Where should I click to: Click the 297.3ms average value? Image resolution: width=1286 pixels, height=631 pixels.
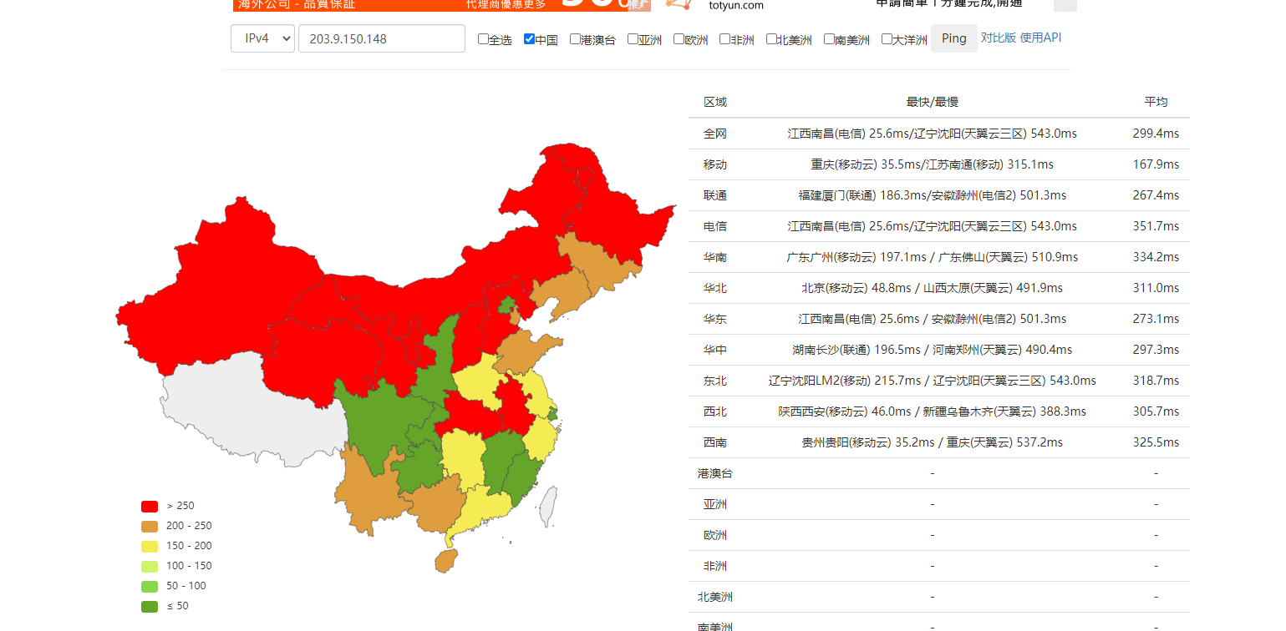[1156, 350]
